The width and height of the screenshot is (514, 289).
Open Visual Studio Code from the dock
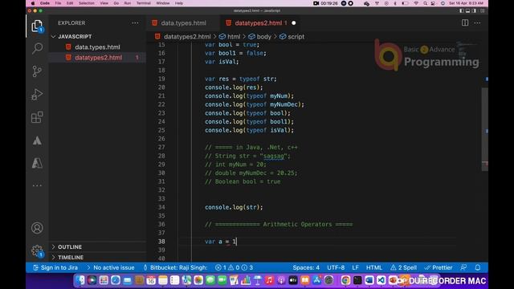point(381,280)
